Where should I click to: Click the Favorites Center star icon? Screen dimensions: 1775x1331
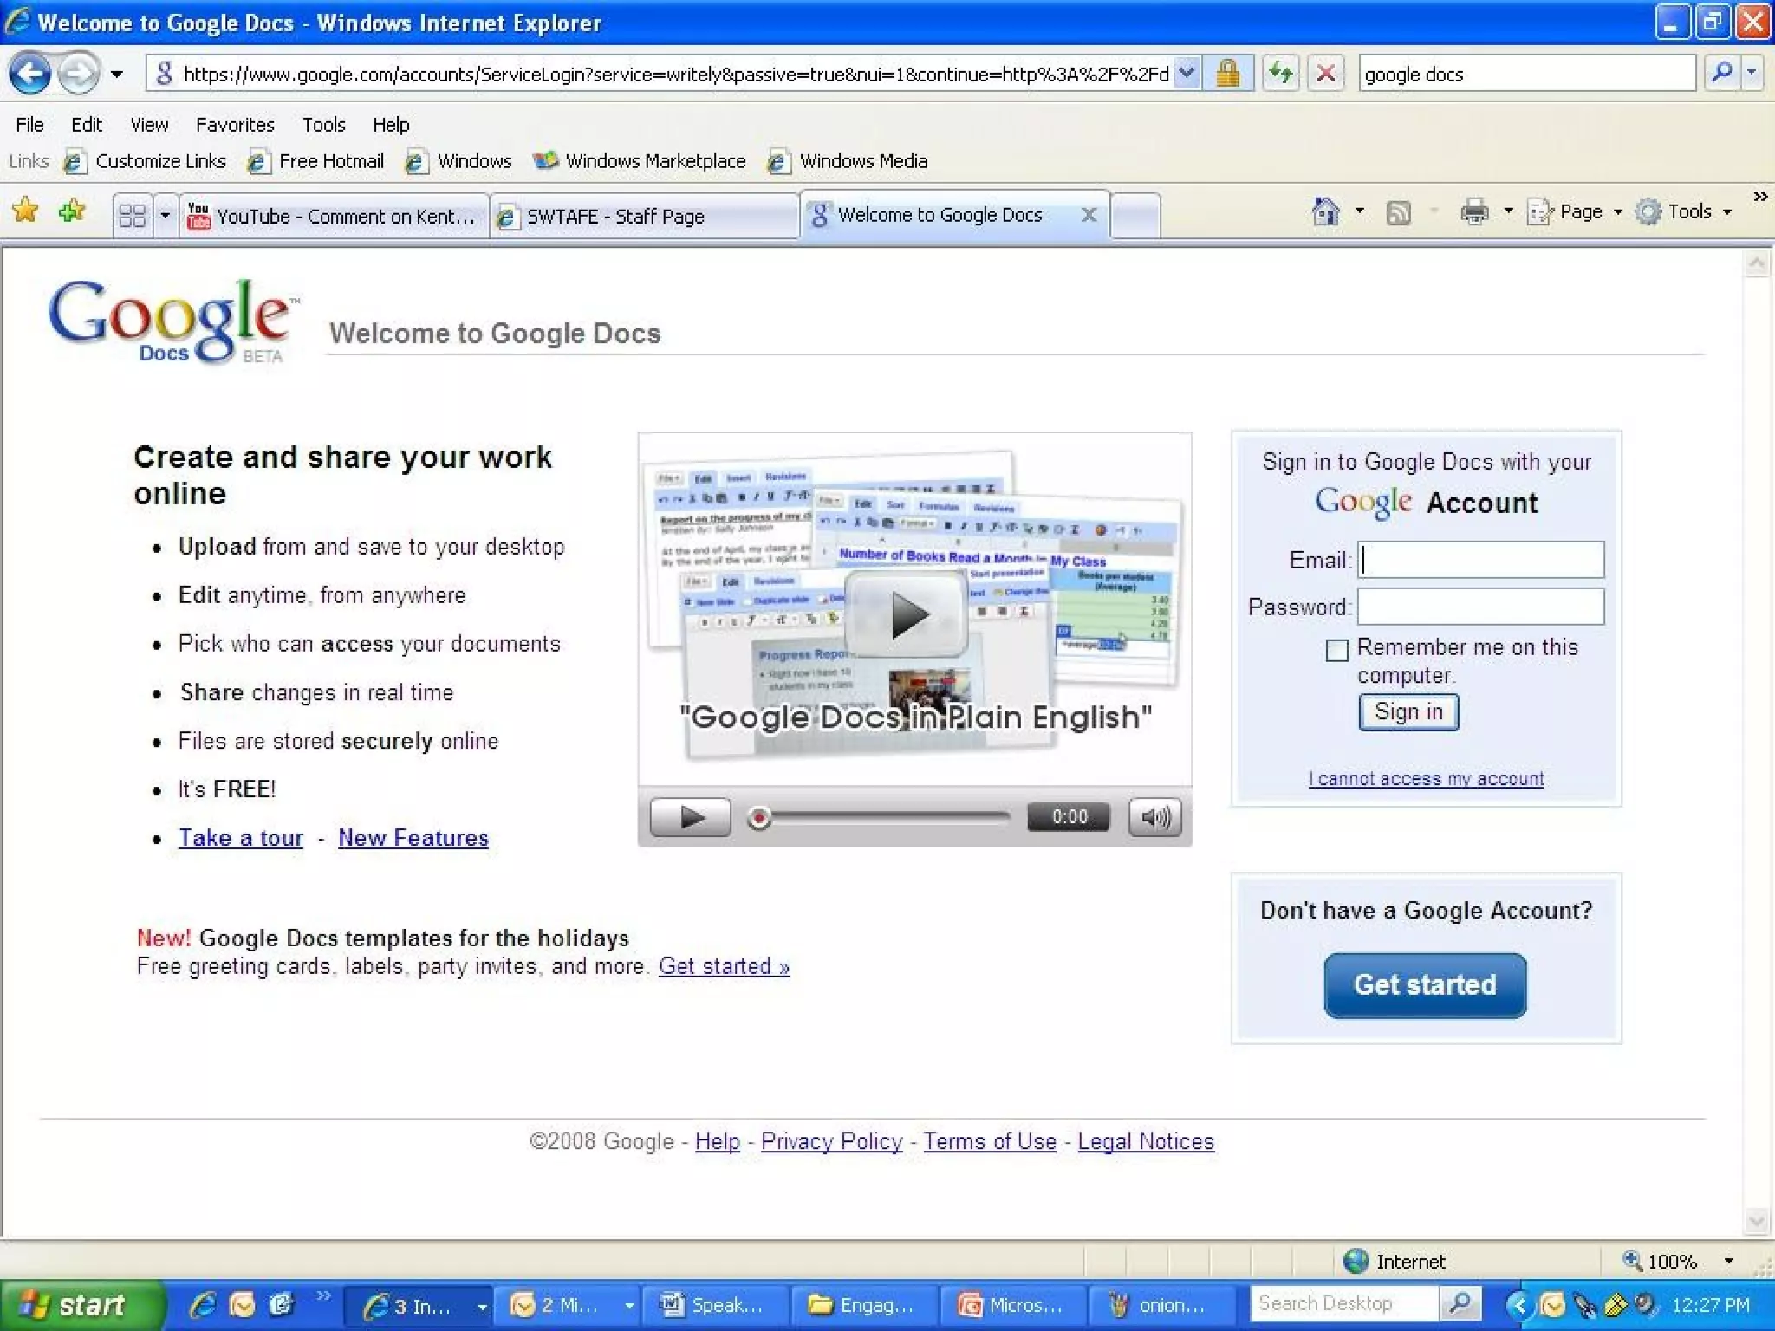tap(26, 211)
